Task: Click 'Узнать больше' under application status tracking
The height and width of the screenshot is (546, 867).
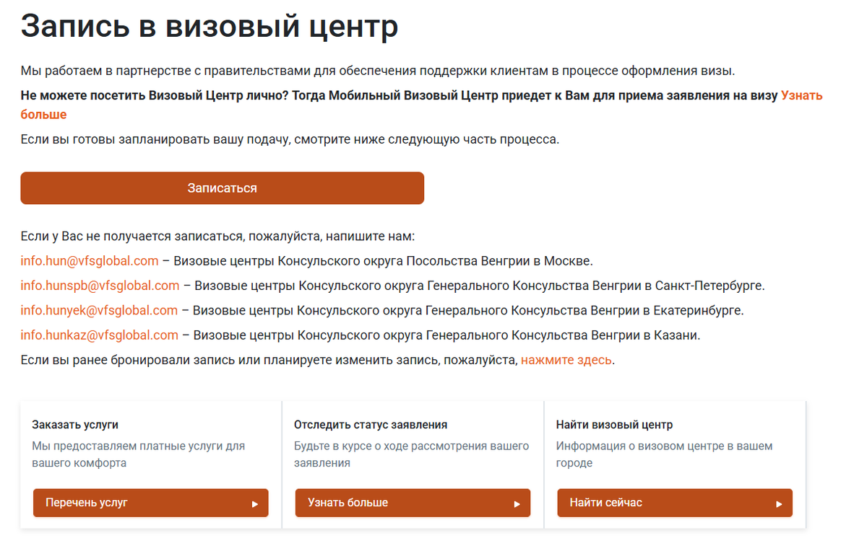Action: (412, 503)
